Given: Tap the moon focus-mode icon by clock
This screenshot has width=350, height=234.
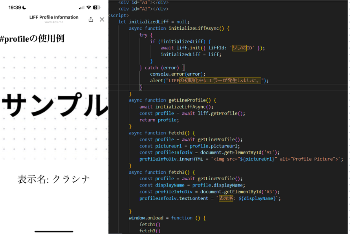Looking at the screenshot, I should [x=24, y=7].
